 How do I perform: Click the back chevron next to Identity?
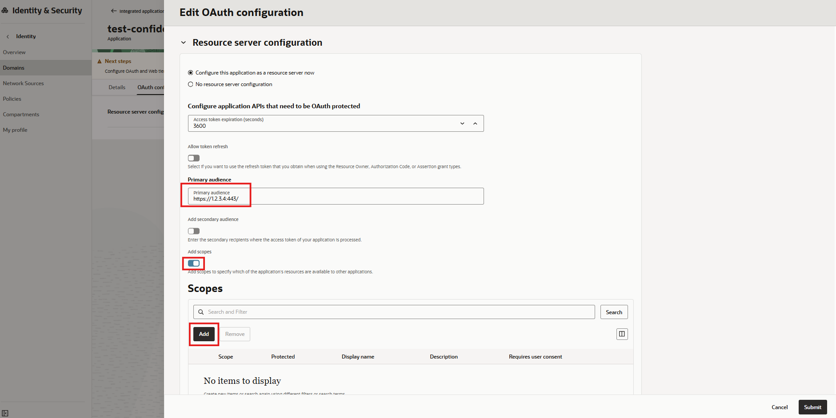[8, 36]
